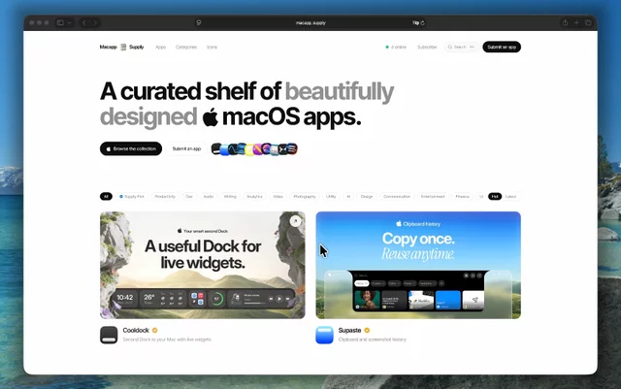Filter by AI category
Viewport: 621px width, 389px height.
[x=348, y=197]
